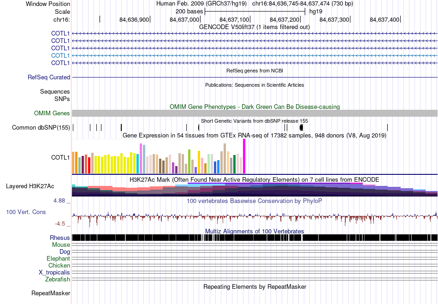Open the H3K27Ac Mark track title
Image resolution: width=438 pixels, height=304 pixels.
pos(254,179)
